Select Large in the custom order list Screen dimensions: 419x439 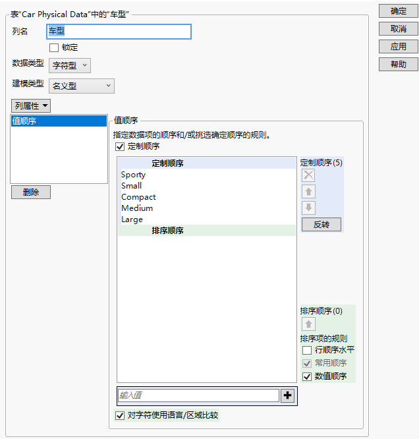(207, 219)
